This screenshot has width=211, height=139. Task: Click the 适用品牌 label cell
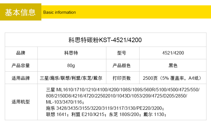pyautogui.click(x=21, y=78)
